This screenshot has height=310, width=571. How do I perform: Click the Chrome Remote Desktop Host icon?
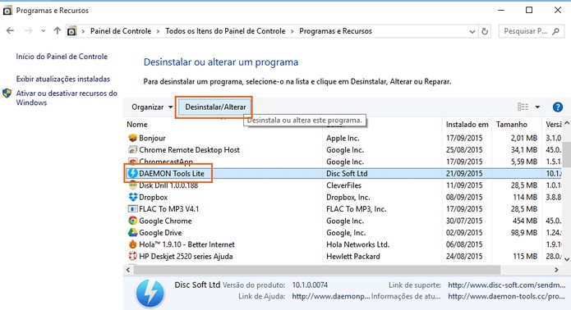click(132, 150)
